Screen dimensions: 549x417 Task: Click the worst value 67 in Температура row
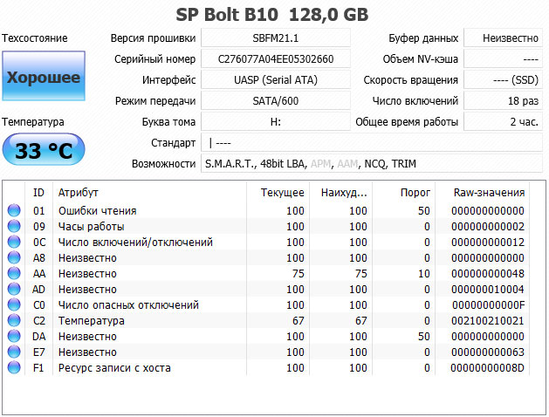(x=361, y=321)
